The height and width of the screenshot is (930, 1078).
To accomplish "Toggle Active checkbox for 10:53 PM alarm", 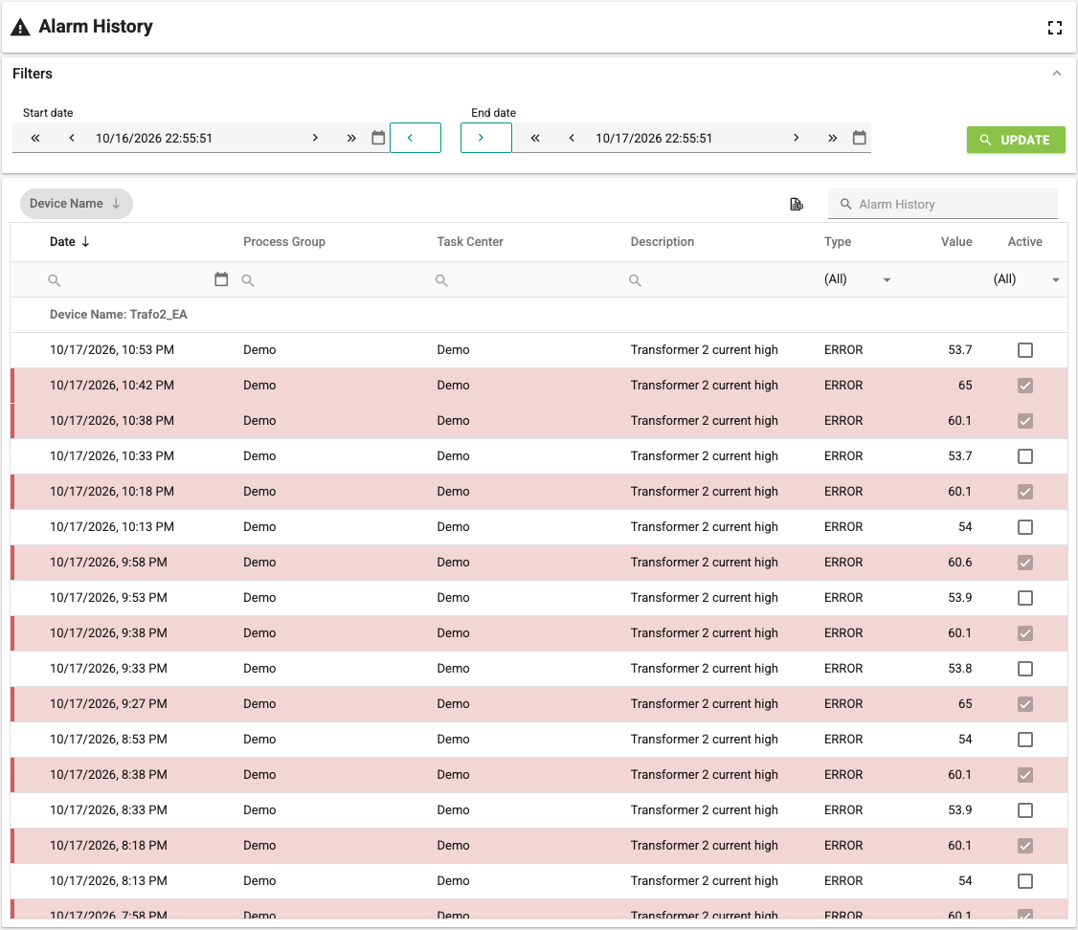I will click(x=1025, y=350).
